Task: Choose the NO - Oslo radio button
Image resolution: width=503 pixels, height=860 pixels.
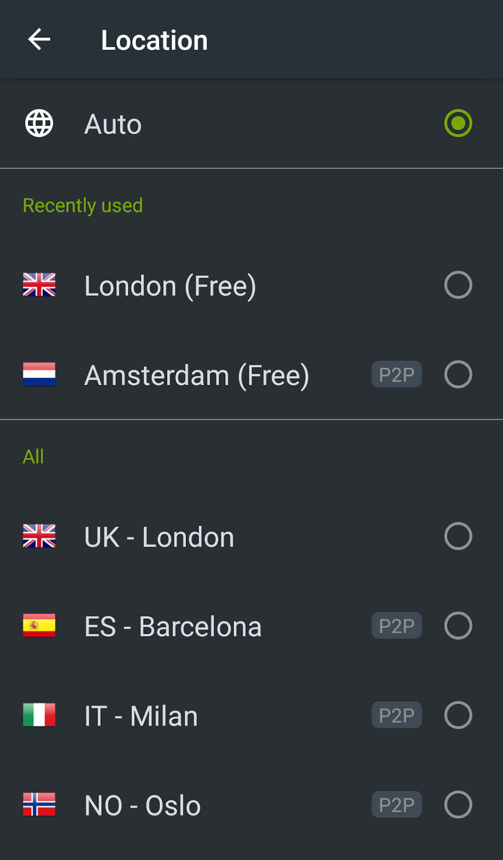Action: (x=458, y=805)
